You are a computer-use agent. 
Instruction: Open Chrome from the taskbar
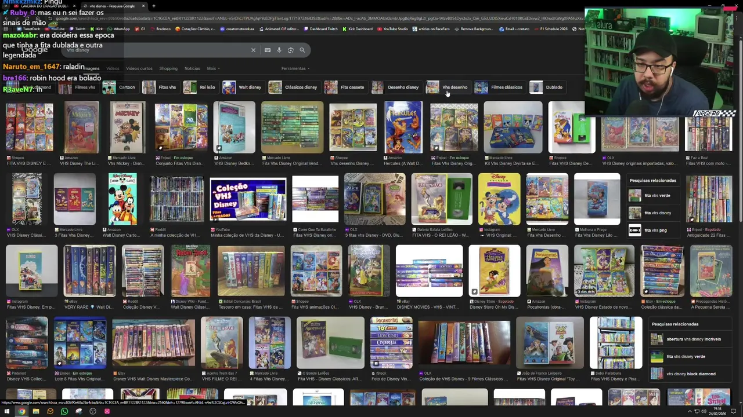point(21,411)
